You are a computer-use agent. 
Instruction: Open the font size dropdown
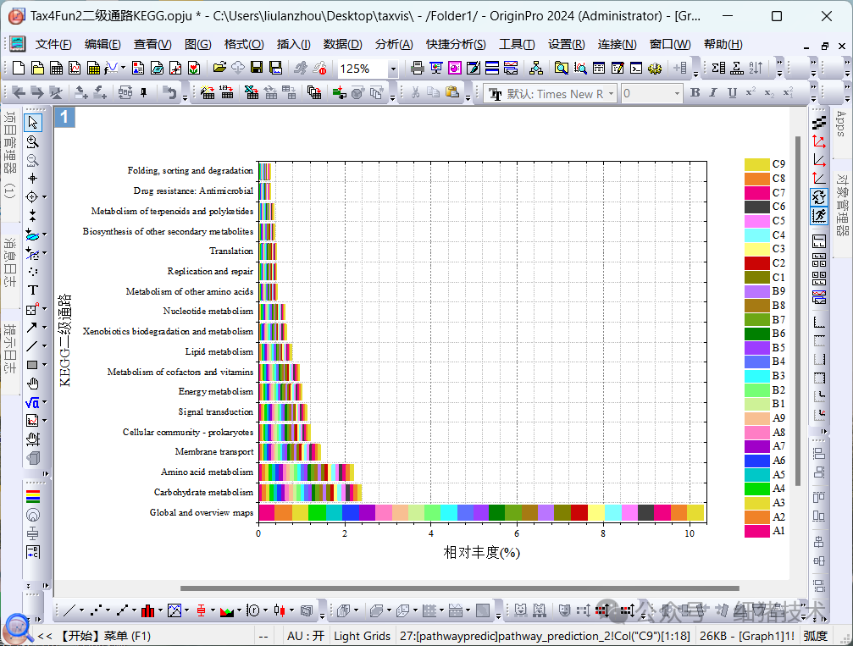coord(677,94)
